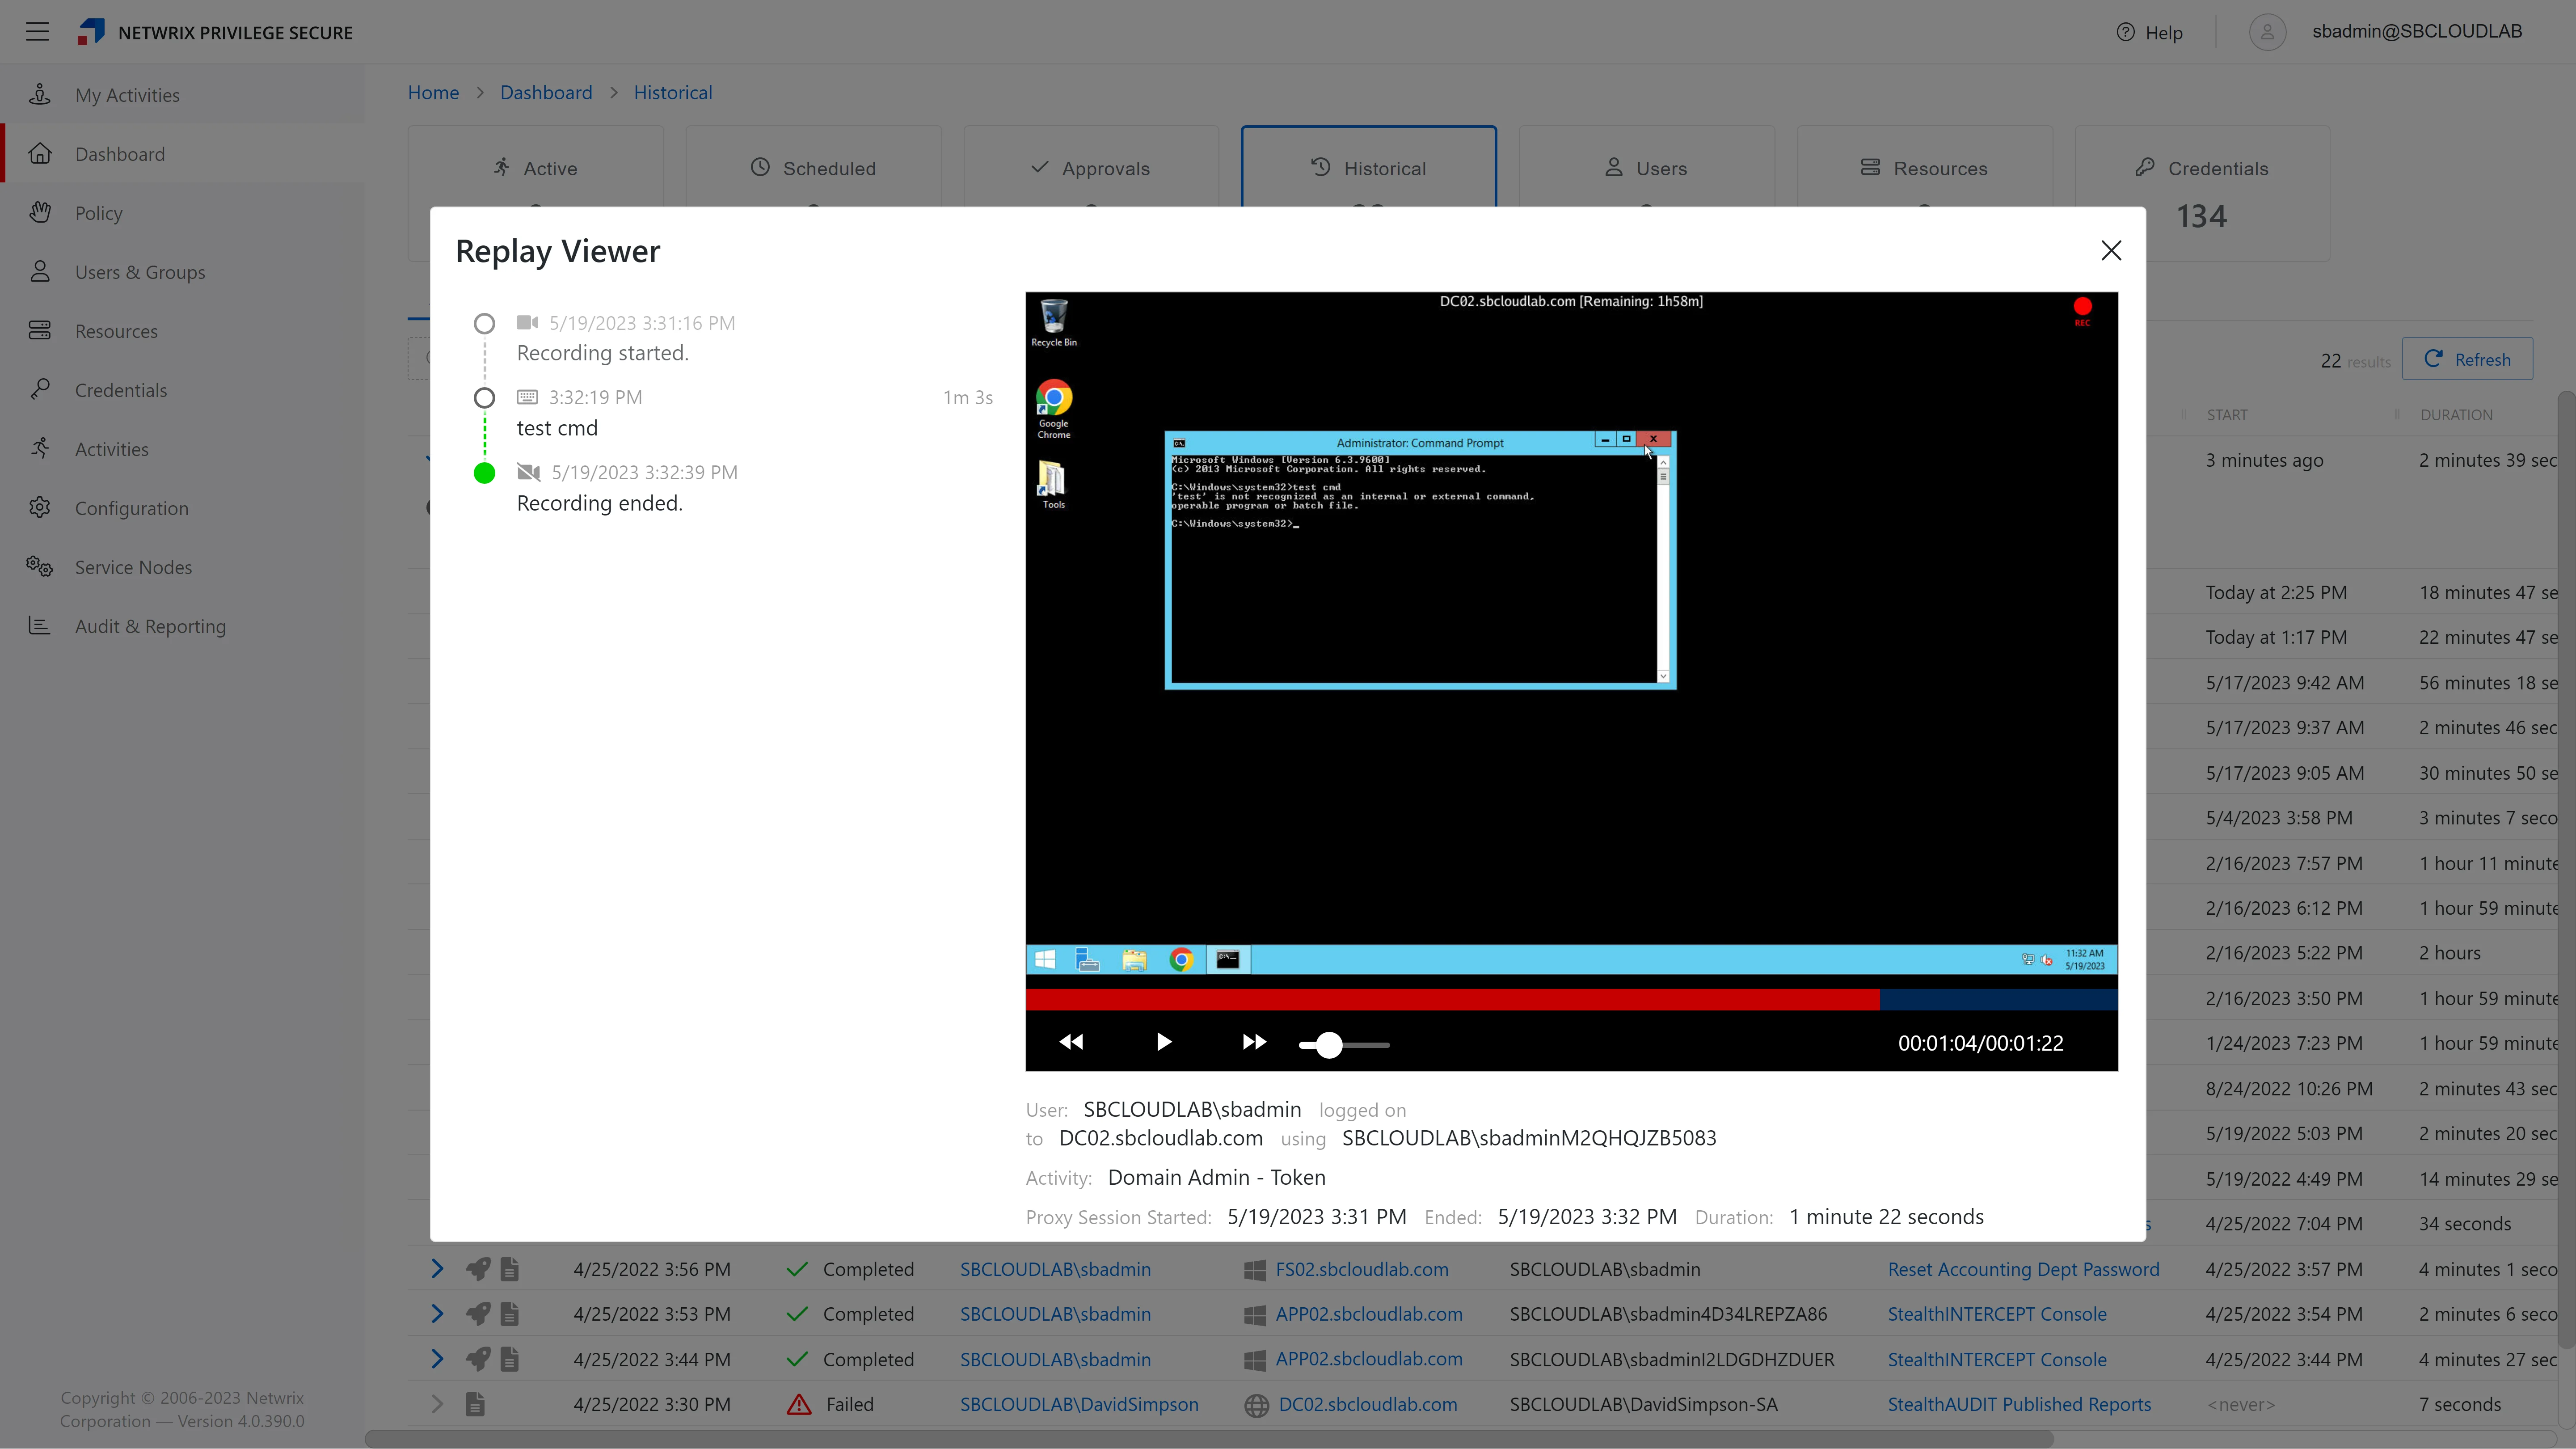Open APP02.sbcloudlab.com link in 3:53 PM row

(1369, 1314)
